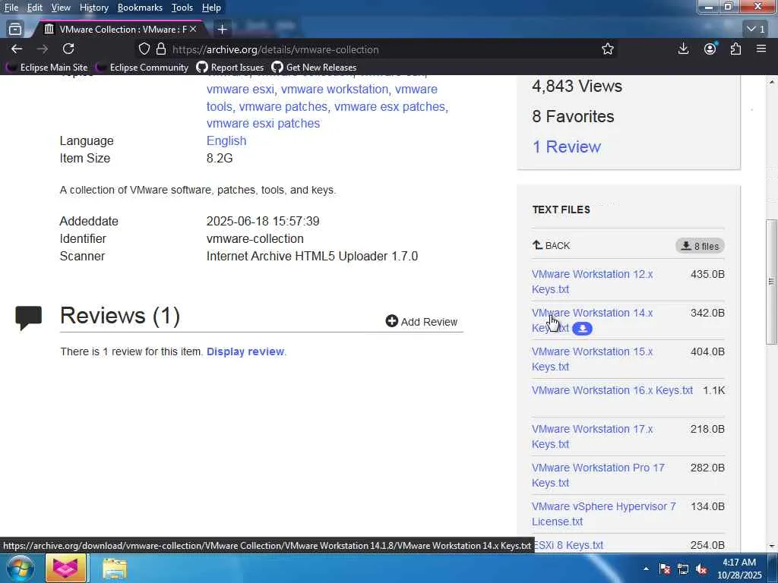This screenshot has width=778, height=583.
Task: Open the View menu
Action: coord(61,8)
